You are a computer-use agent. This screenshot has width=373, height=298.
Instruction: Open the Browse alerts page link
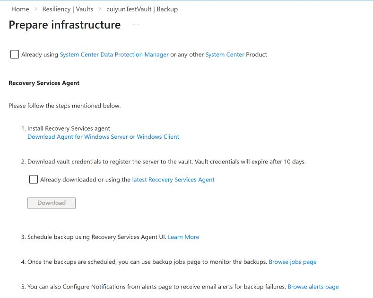(x=313, y=287)
